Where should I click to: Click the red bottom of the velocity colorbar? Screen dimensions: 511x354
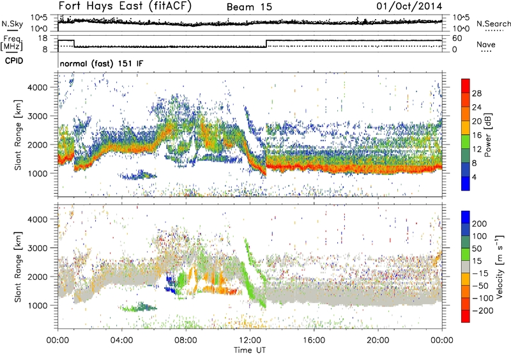coord(466,316)
